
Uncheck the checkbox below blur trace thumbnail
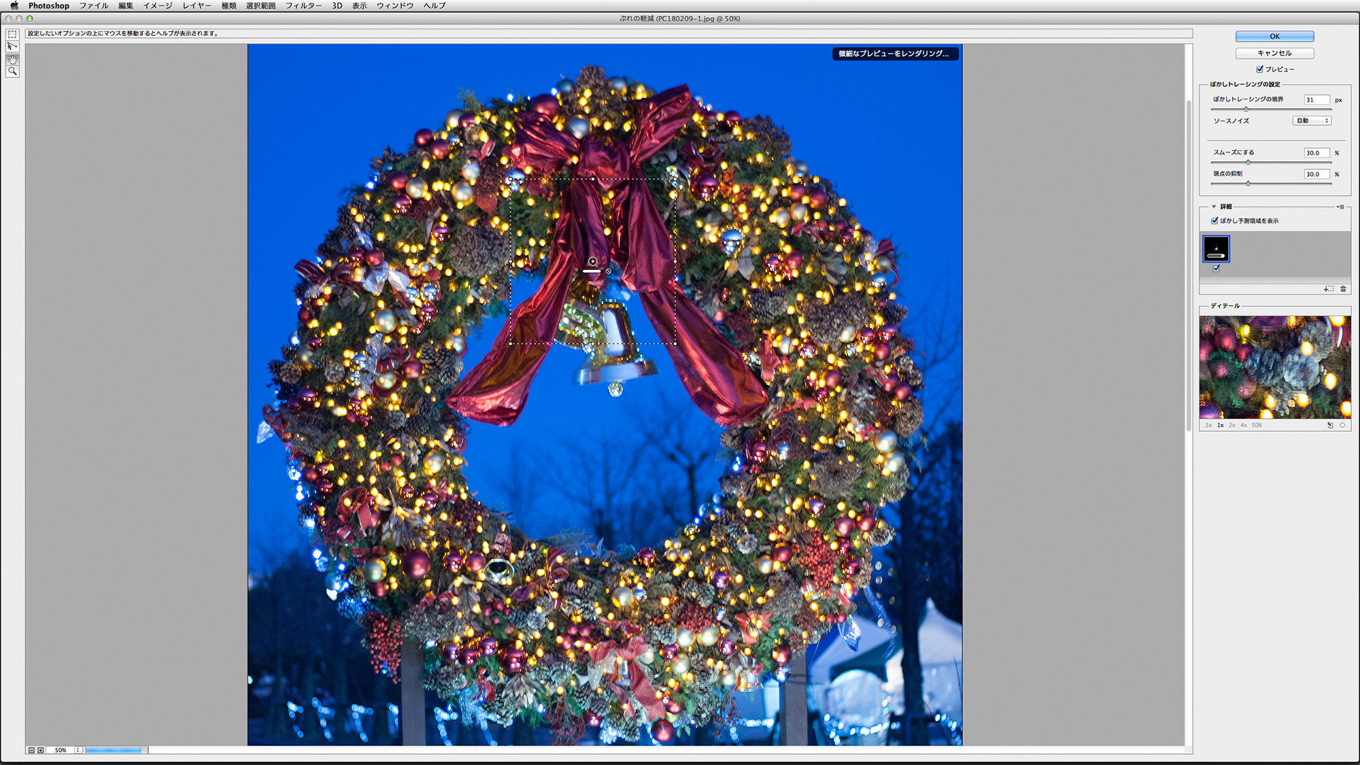click(1217, 269)
